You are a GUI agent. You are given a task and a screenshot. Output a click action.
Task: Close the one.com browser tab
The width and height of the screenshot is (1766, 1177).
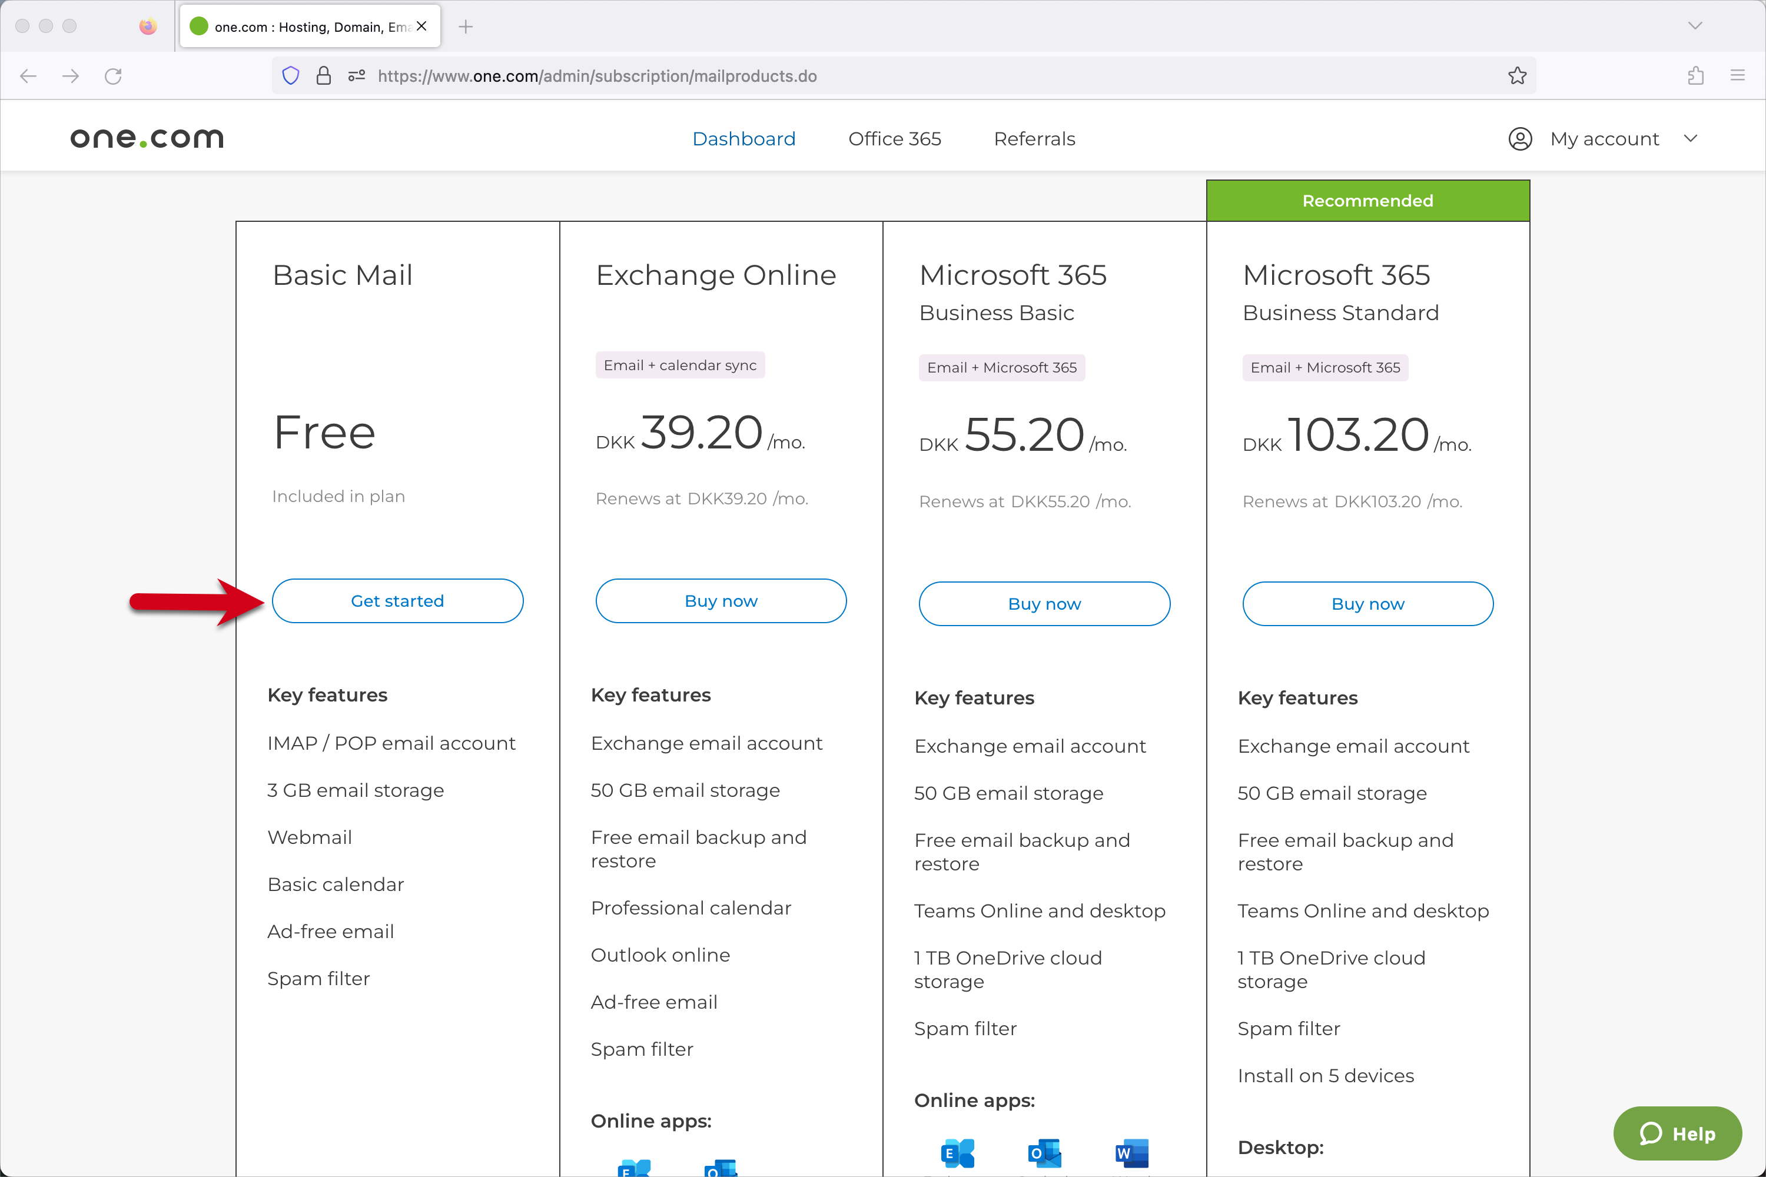pyautogui.click(x=422, y=26)
